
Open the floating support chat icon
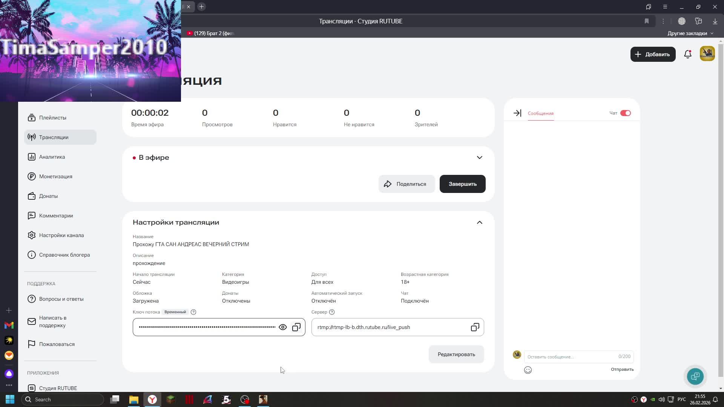(695, 376)
